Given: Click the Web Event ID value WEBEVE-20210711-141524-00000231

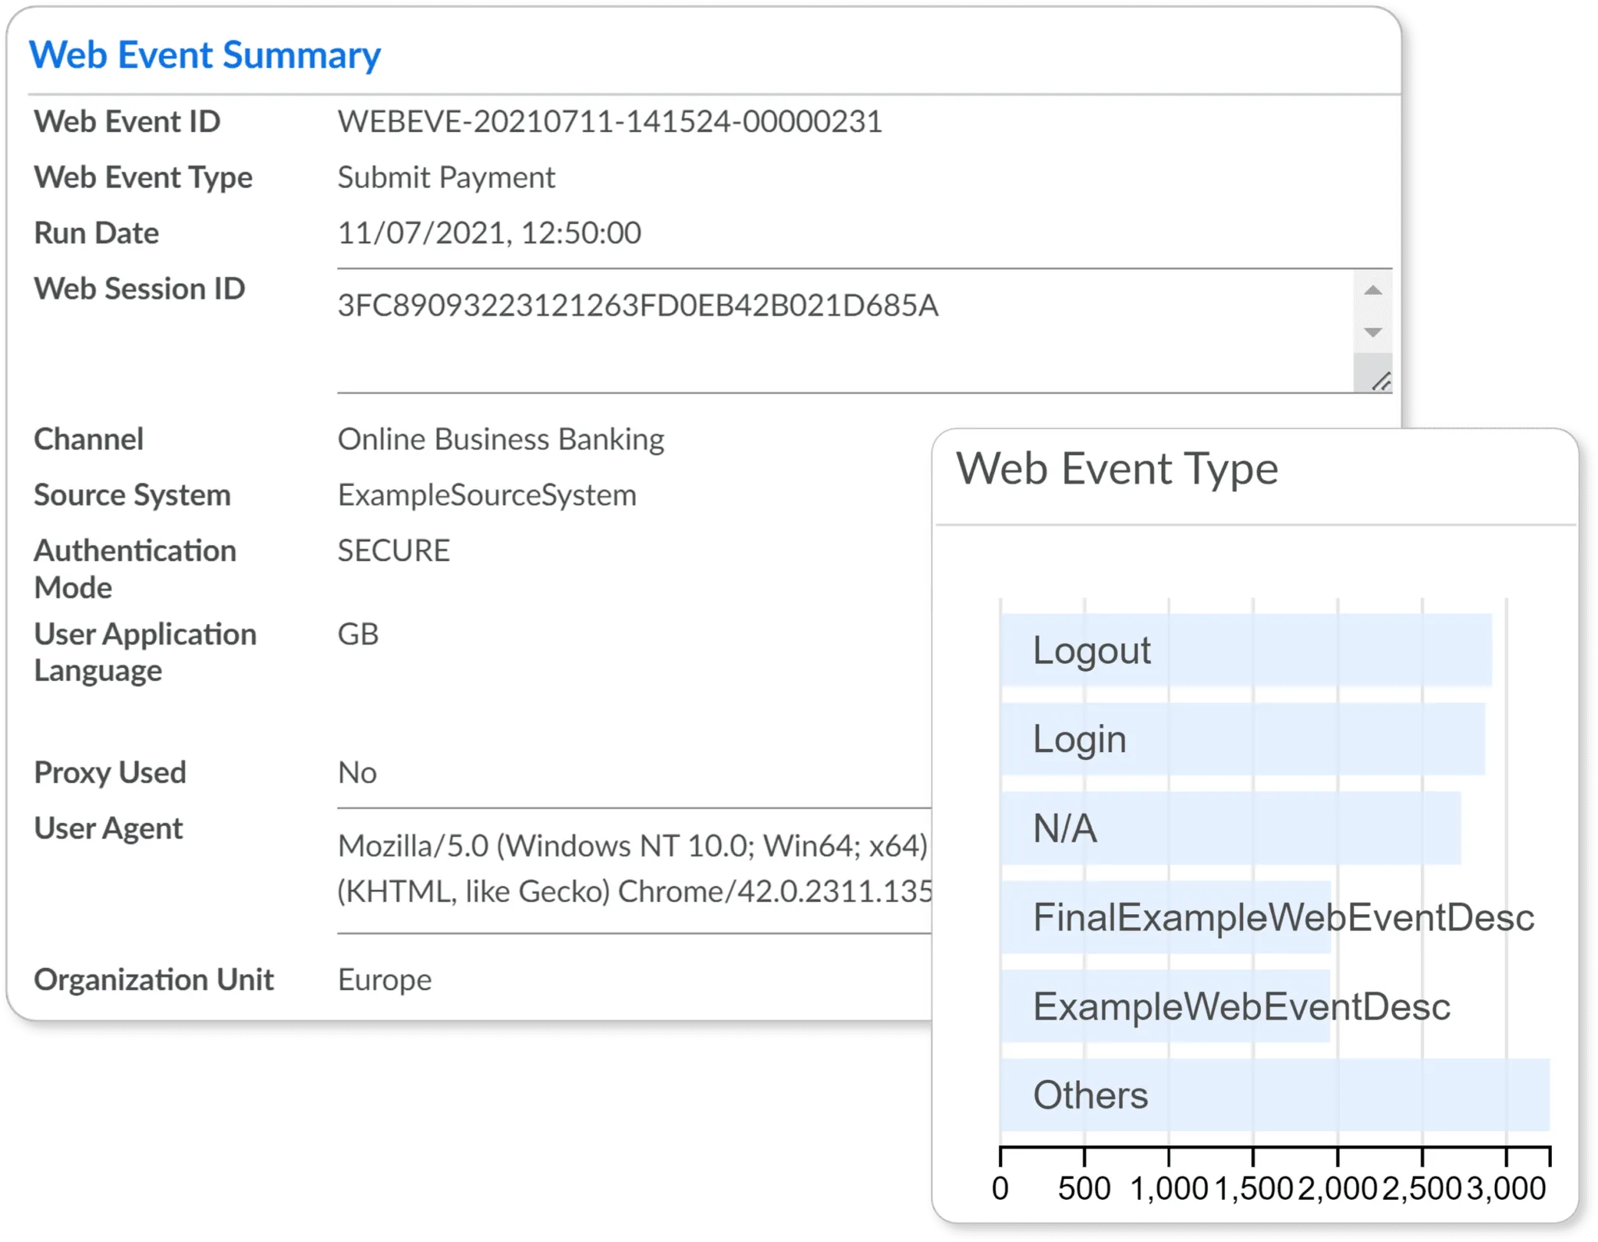Looking at the screenshot, I should pyautogui.click(x=609, y=122).
